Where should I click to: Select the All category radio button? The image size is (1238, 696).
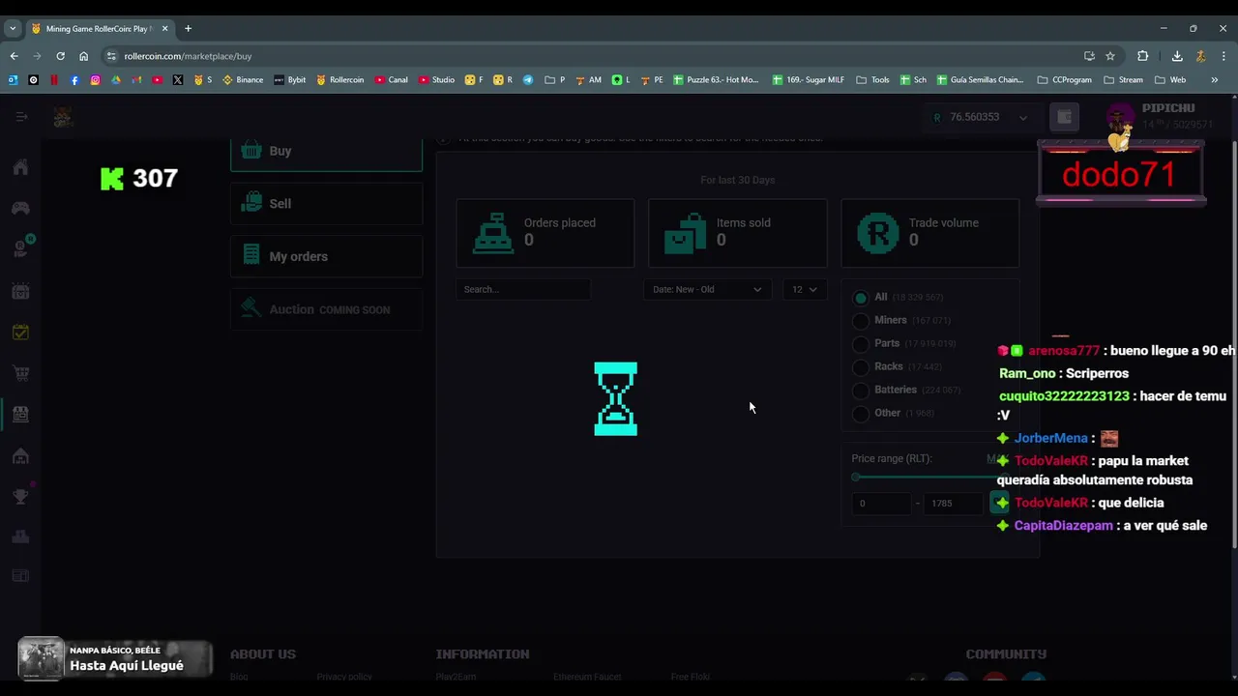pyautogui.click(x=860, y=297)
